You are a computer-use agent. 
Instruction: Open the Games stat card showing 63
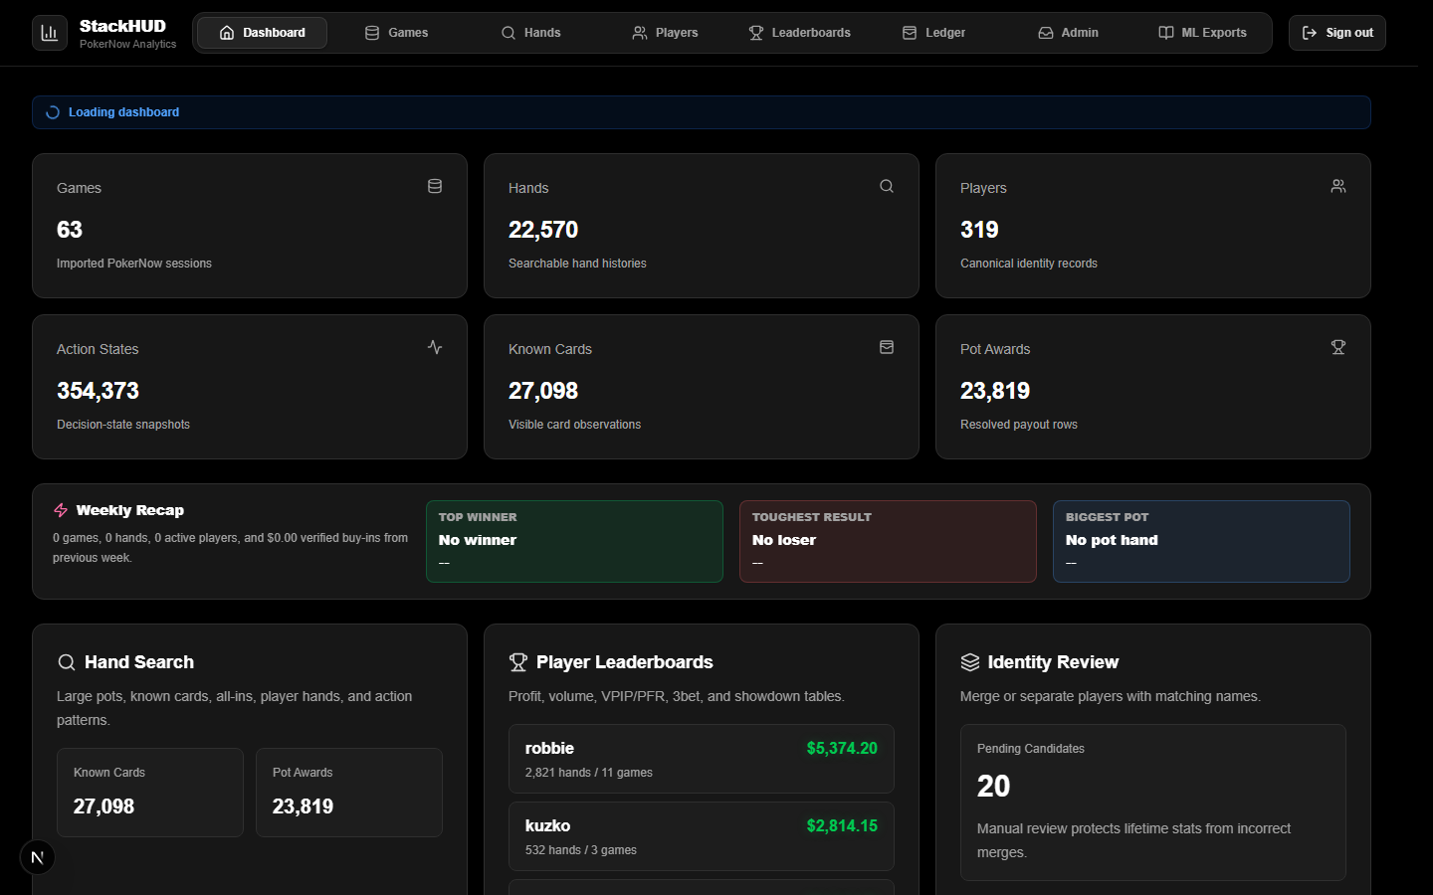(250, 226)
